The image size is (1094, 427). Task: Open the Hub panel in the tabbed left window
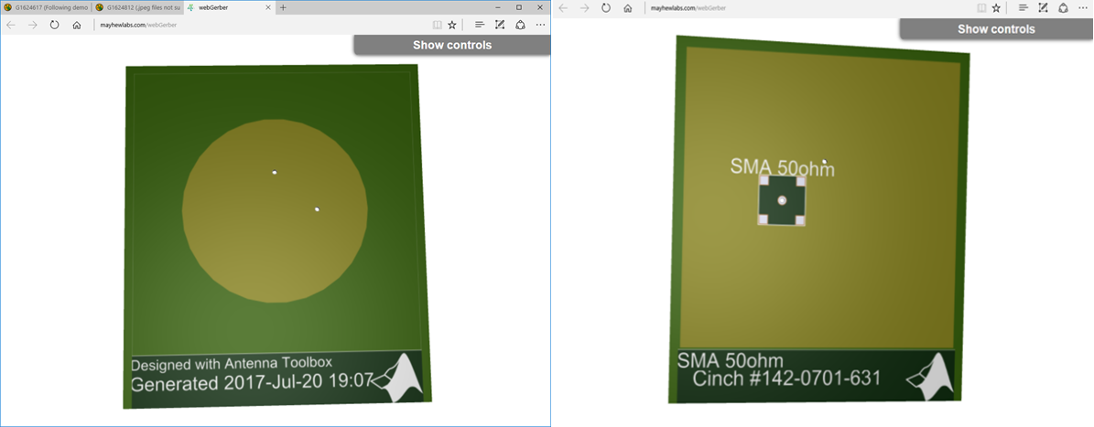(480, 25)
